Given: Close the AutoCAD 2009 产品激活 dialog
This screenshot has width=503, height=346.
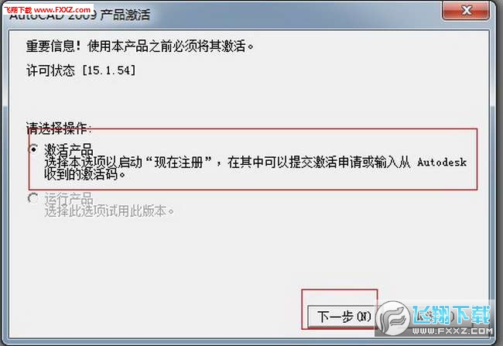Looking at the screenshot, I should [466, 11].
